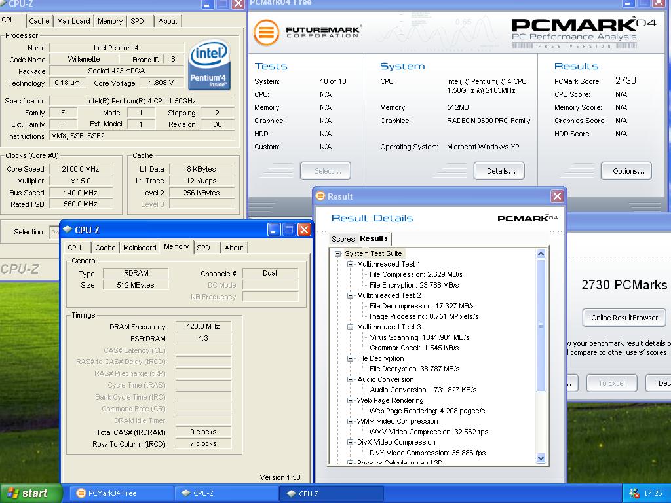Collapse the File Decryption node
This screenshot has width=671, height=503.
pyautogui.click(x=350, y=358)
